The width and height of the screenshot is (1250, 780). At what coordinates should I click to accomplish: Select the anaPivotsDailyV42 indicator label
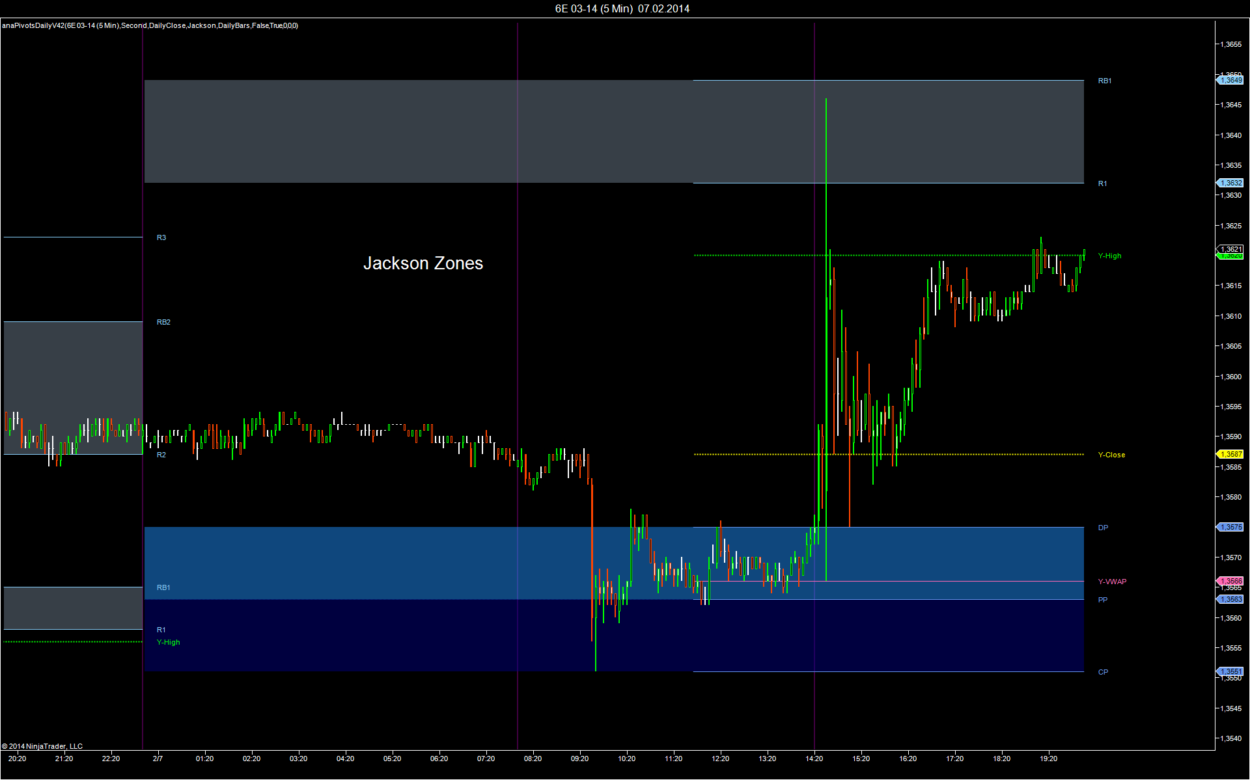[150, 25]
